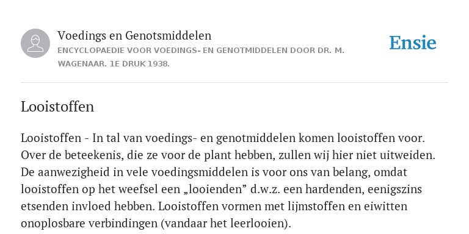
Task: Click the ENCYCLOPAEDIE VOOR VOEDINGS subtitle line
Action: pos(201,51)
